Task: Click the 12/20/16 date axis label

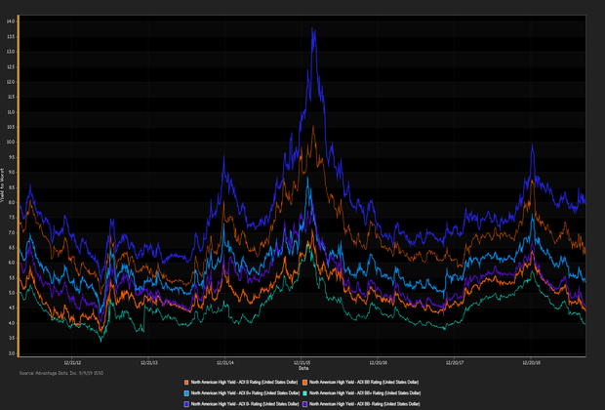Action: [x=379, y=363]
